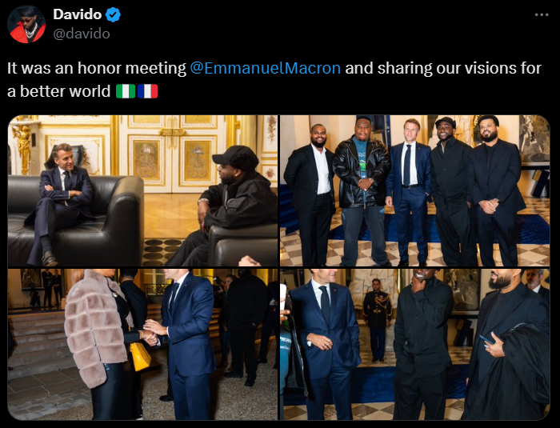Click the Davido display name
This screenshot has height=428, width=560.
pyautogui.click(x=77, y=14)
